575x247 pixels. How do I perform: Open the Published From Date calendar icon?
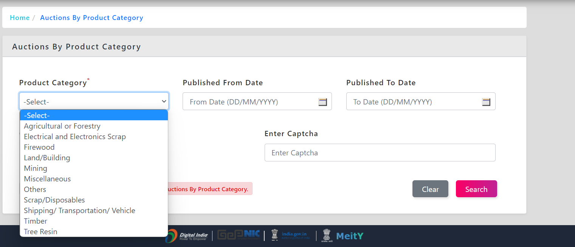(322, 102)
